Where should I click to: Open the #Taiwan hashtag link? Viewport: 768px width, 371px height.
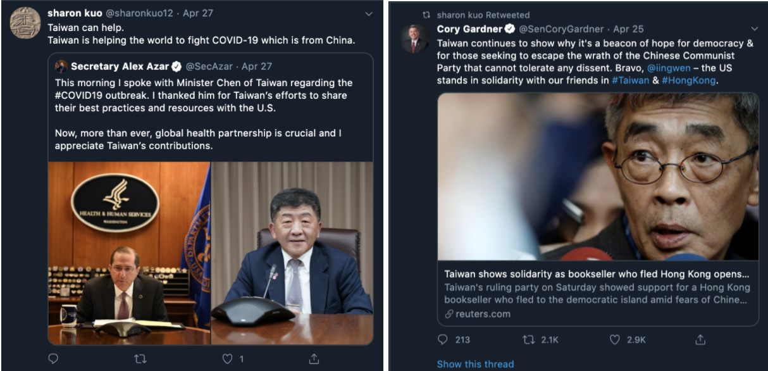[x=630, y=80]
